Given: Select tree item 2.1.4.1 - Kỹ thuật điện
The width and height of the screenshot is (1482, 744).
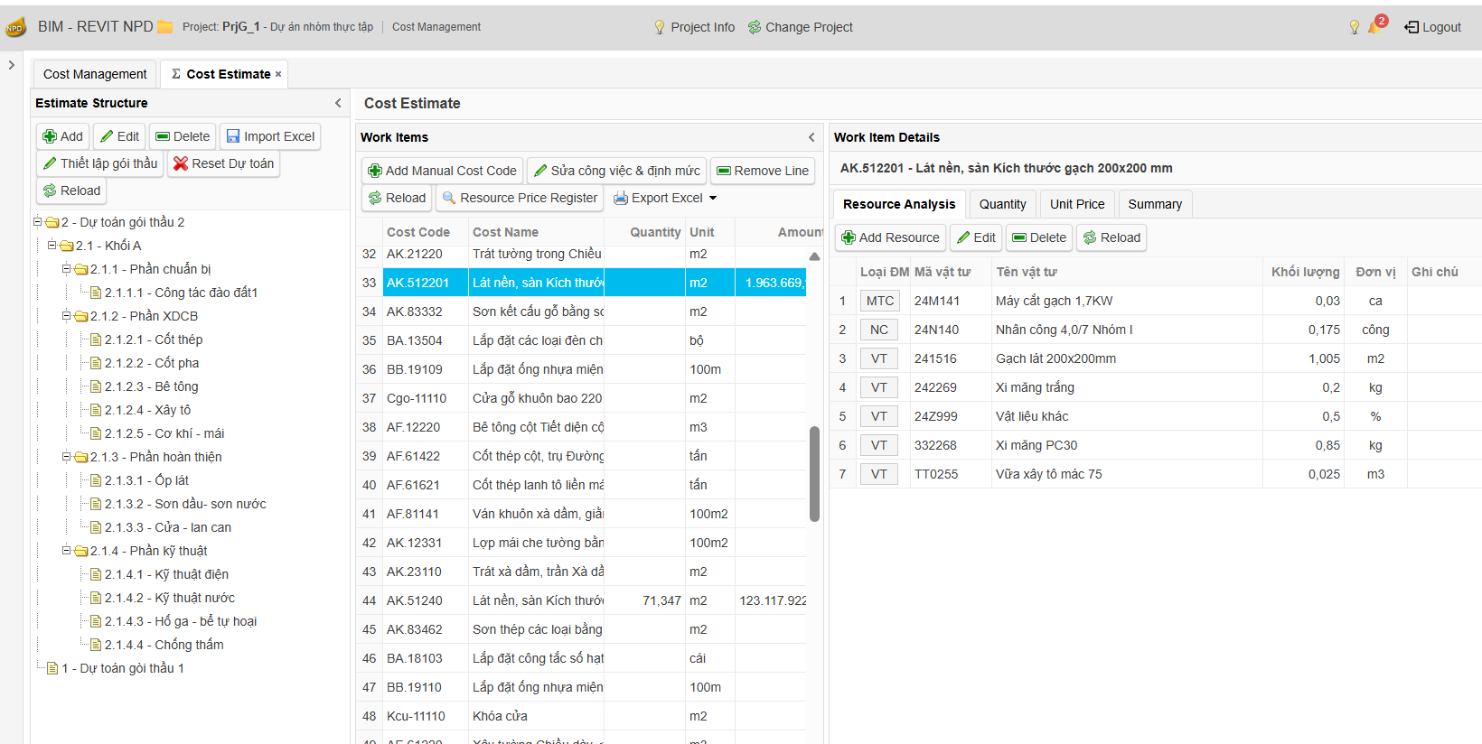Looking at the screenshot, I should pyautogui.click(x=166, y=574).
